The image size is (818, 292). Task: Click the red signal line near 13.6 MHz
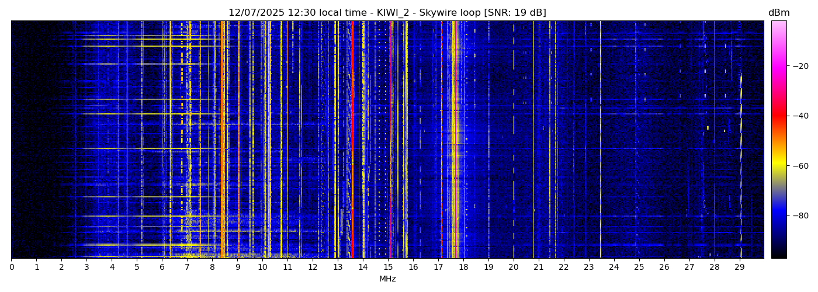352,140
